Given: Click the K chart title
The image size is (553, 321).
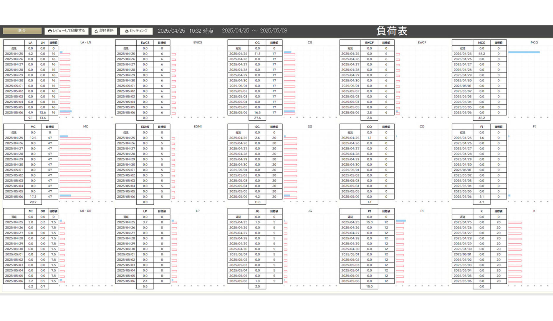Looking at the screenshot, I should coord(534,211).
